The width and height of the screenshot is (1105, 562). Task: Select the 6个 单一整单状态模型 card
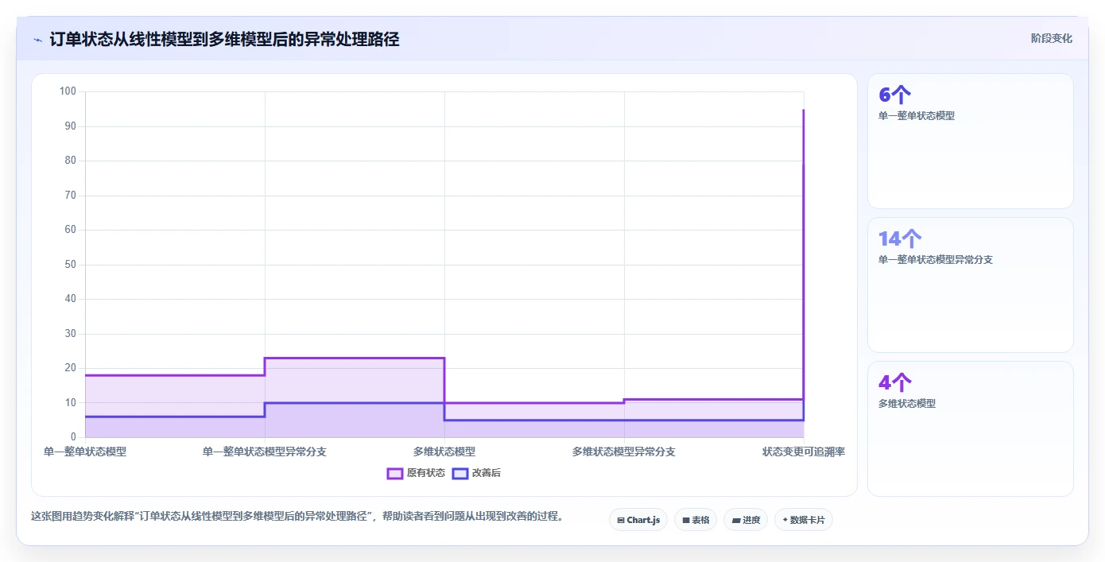971,141
